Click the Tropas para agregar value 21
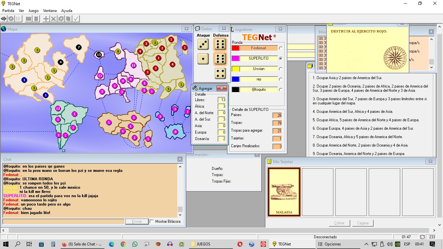This screenshot has height=249, width=443. point(277,131)
